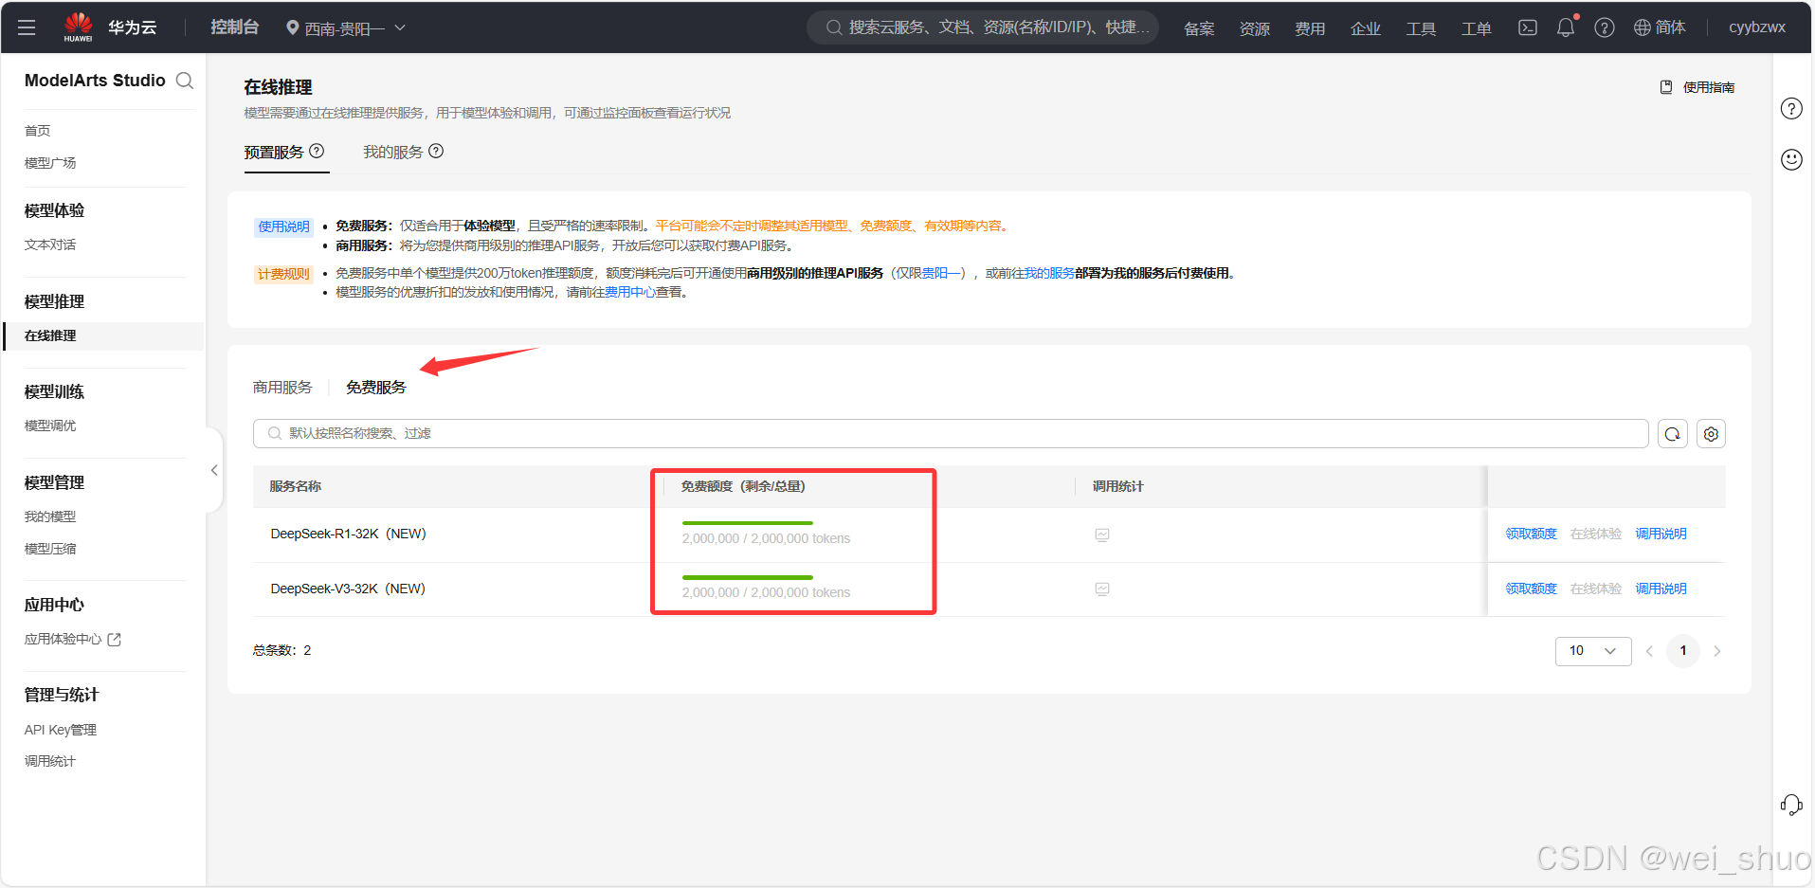Switch to 商用服务 sub-tab
Viewport: 1815px width, 888px height.
point(282,387)
